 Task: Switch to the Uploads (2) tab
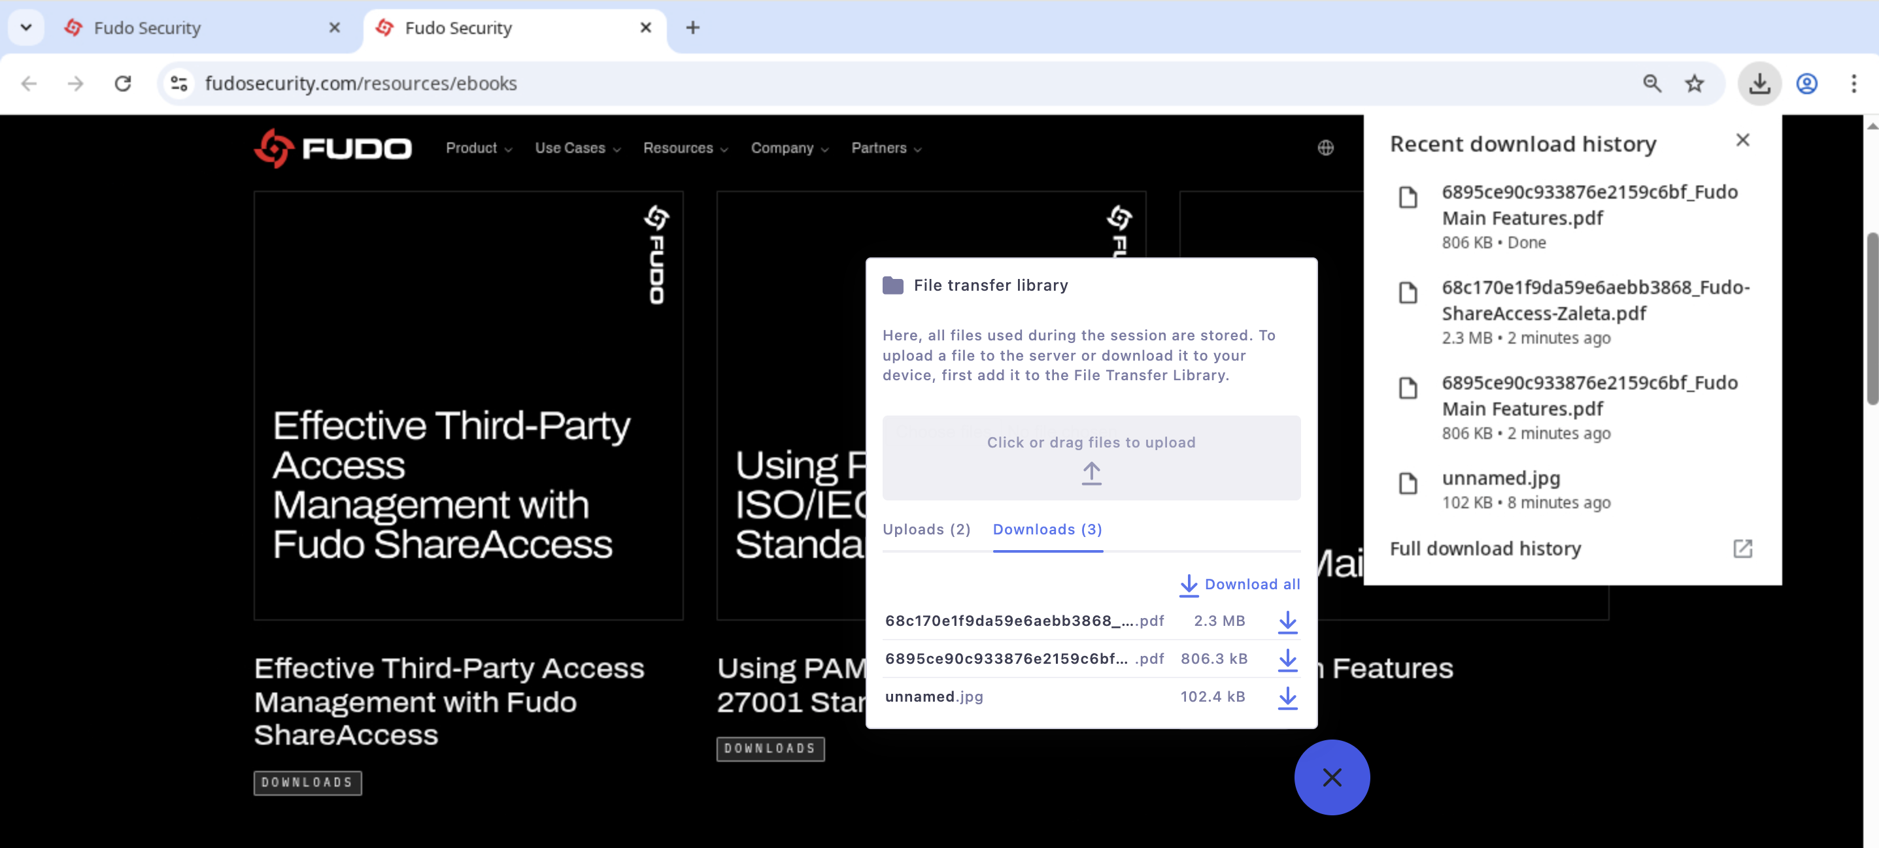coord(926,529)
